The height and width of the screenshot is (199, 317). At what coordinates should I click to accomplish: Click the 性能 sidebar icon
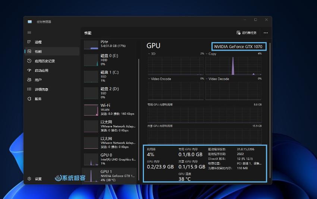coord(29,51)
